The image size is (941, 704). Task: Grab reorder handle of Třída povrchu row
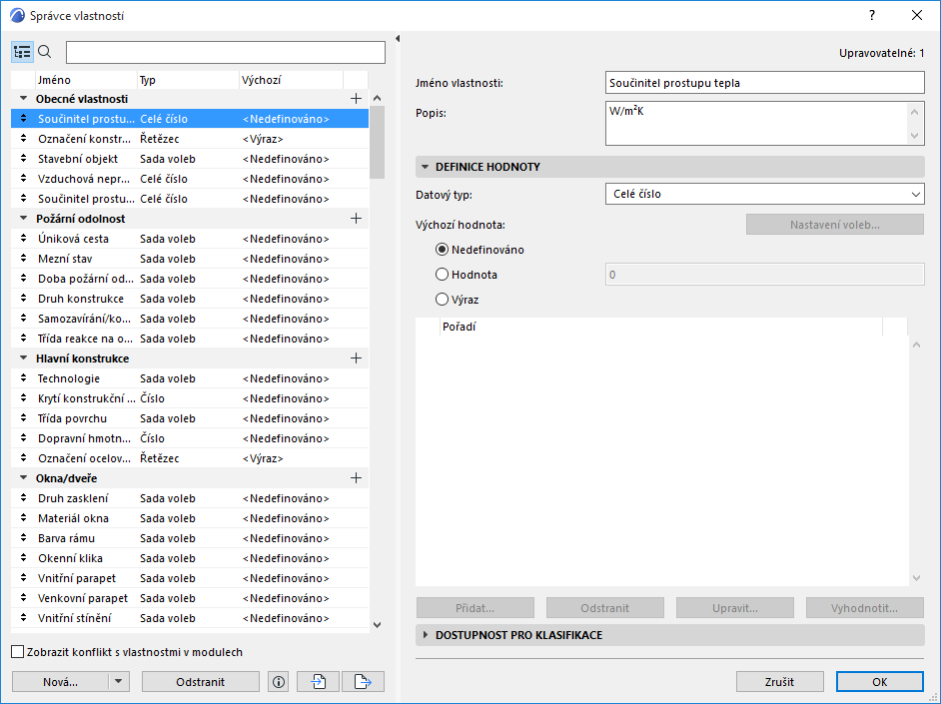(23, 418)
